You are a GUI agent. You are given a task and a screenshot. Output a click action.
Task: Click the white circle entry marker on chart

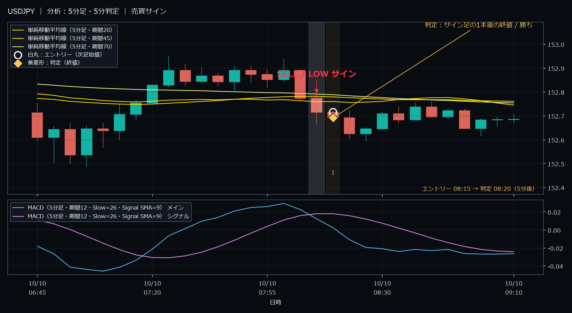[333, 112]
